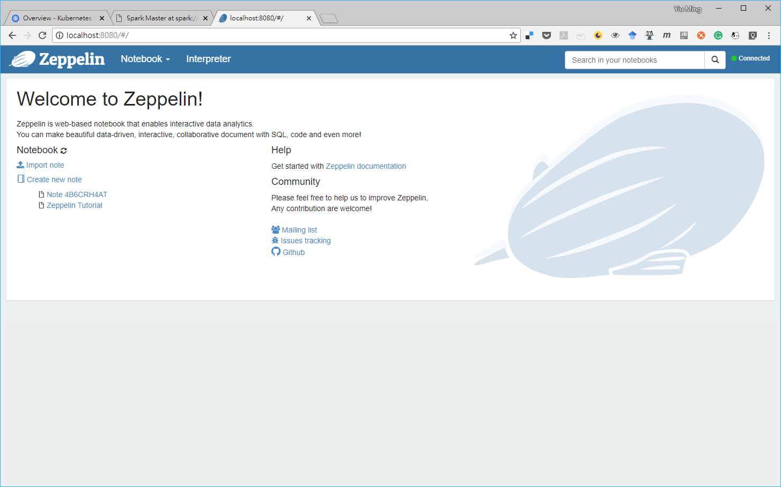
Task: Open the Notebook dropdown menu
Action: click(145, 59)
